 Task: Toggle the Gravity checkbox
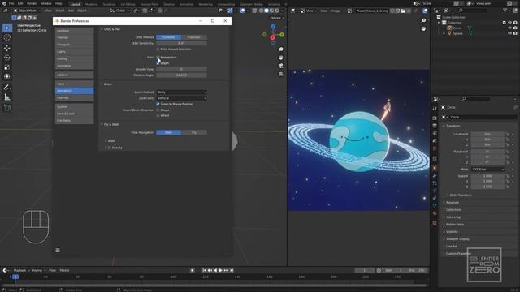[x=110, y=148]
